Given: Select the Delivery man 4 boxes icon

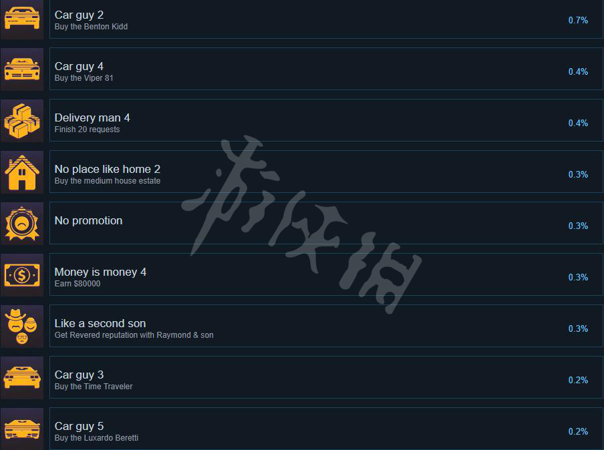Looking at the screenshot, I should point(22,120).
